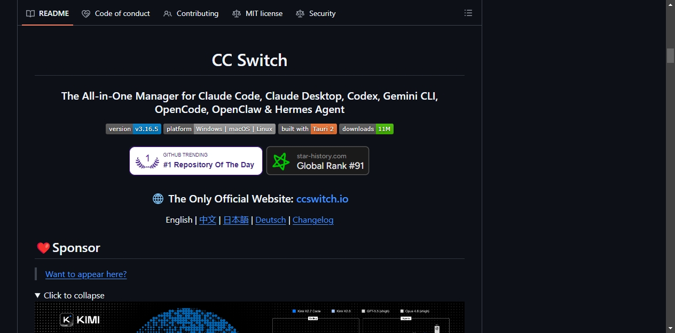Open the Deutsch README link
Viewport: 675px width, 333px height.
tap(271, 220)
